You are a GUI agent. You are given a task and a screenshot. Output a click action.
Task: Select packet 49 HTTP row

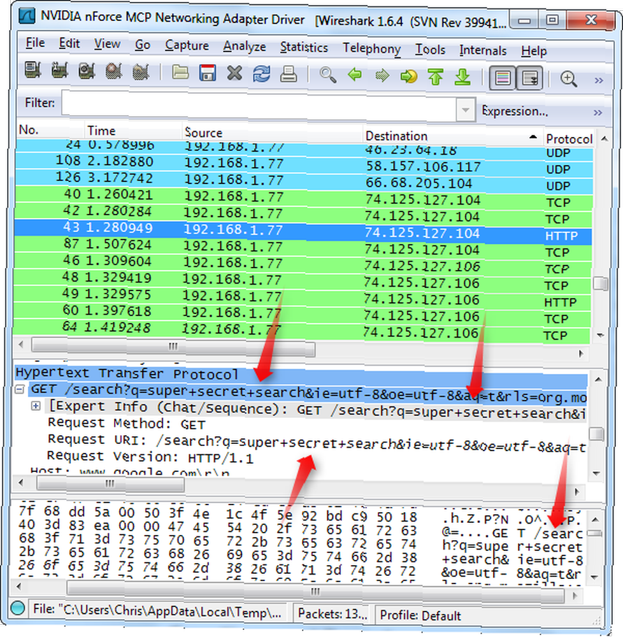coord(303,297)
